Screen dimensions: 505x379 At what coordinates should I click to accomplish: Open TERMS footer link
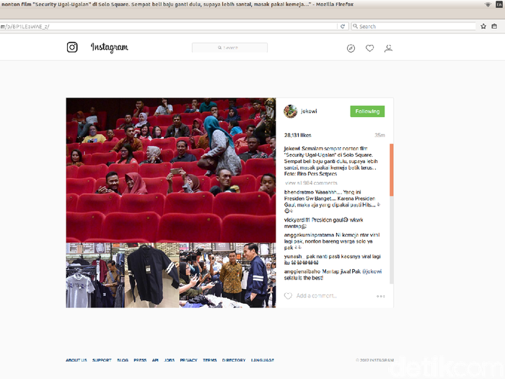(x=210, y=360)
